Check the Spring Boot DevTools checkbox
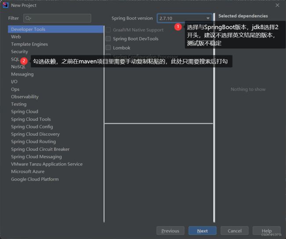286x239 pixels. tap(108, 38)
